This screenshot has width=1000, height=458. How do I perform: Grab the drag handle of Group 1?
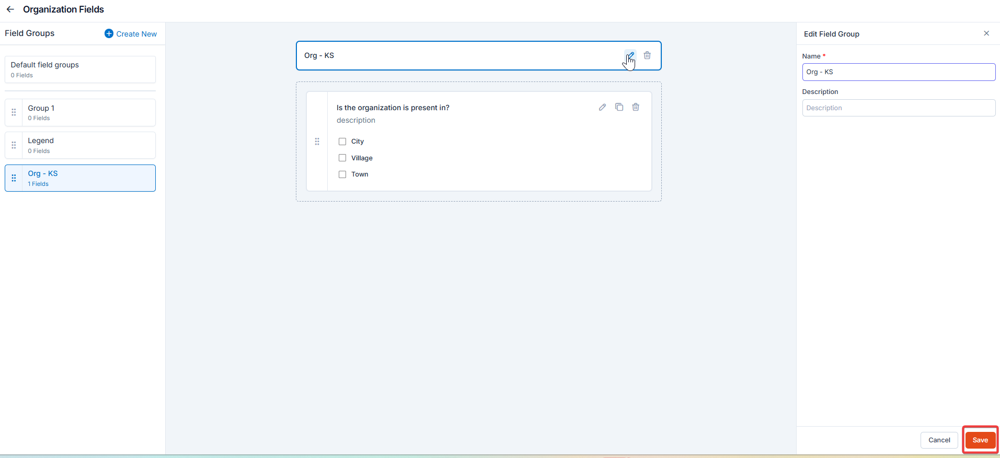pyautogui.click(x=14, y=112)
